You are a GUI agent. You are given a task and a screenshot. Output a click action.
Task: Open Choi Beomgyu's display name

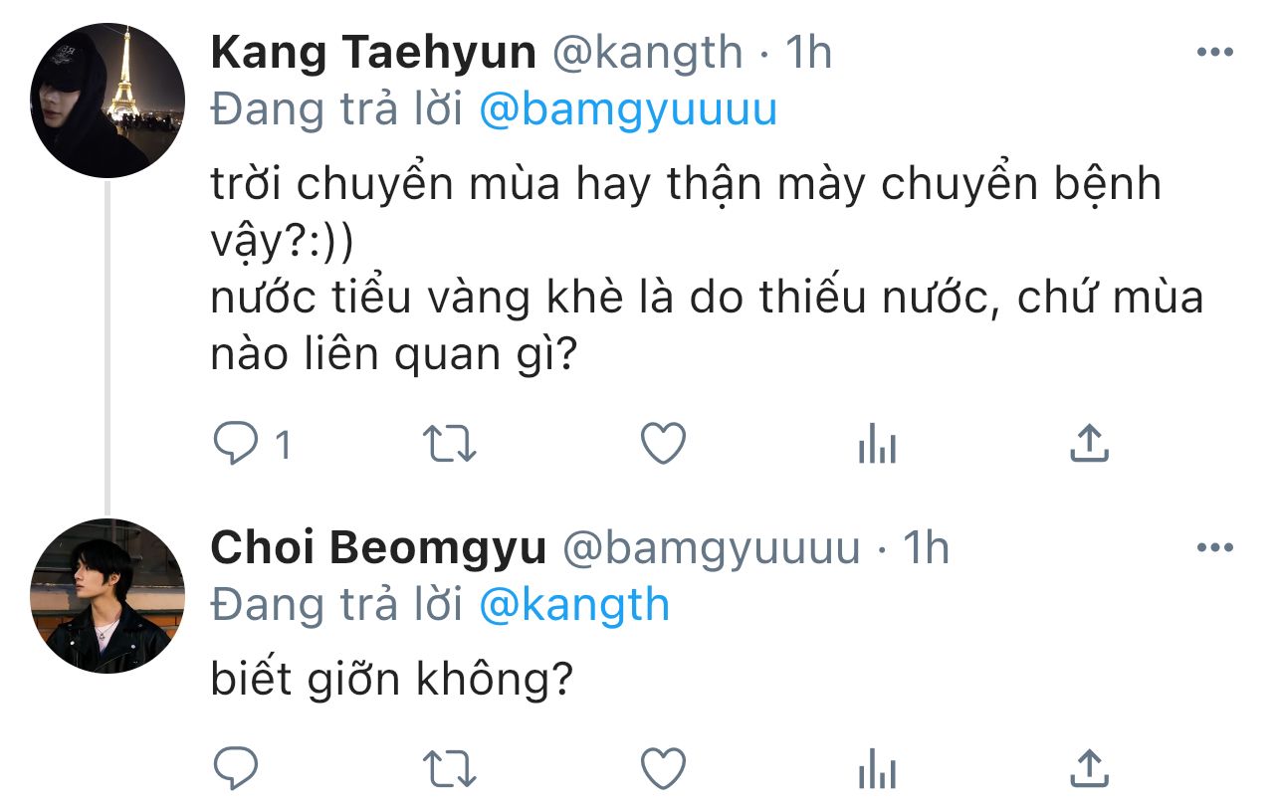click(379, 547)
